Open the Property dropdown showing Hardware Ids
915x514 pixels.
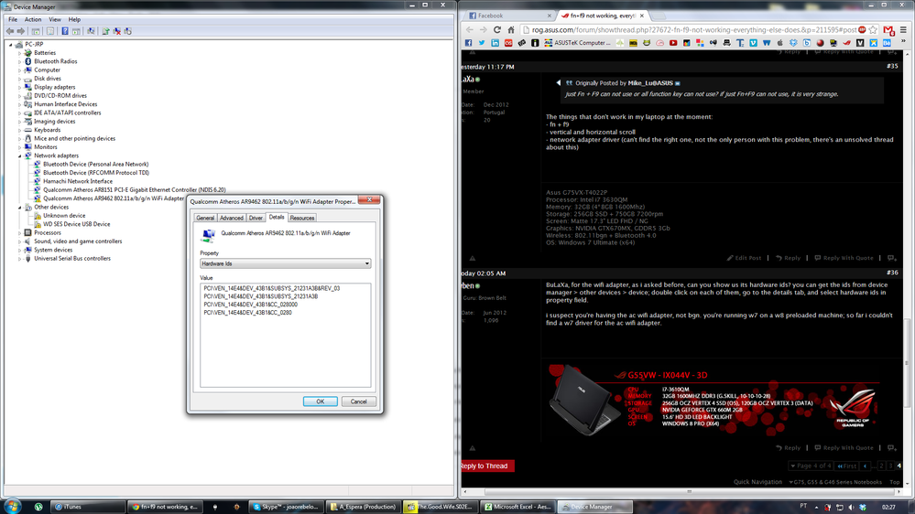coord(286,263)
